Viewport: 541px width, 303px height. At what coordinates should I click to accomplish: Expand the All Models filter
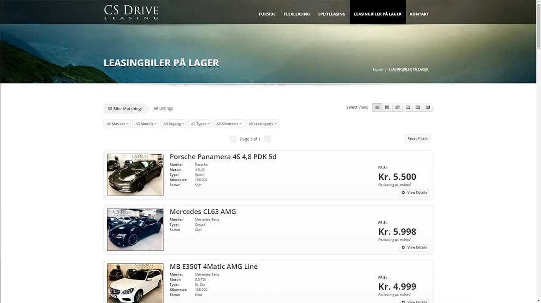146,124
